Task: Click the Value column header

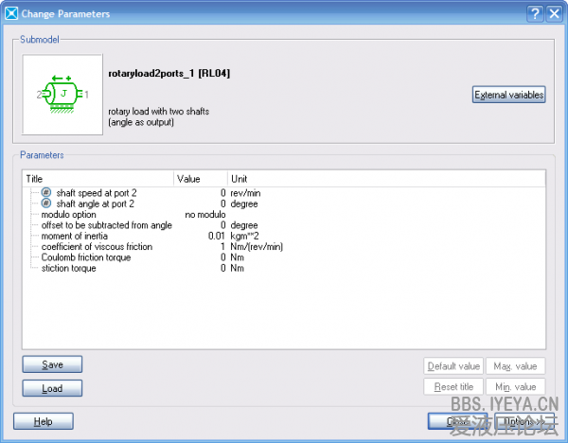Action: point(201,178)
